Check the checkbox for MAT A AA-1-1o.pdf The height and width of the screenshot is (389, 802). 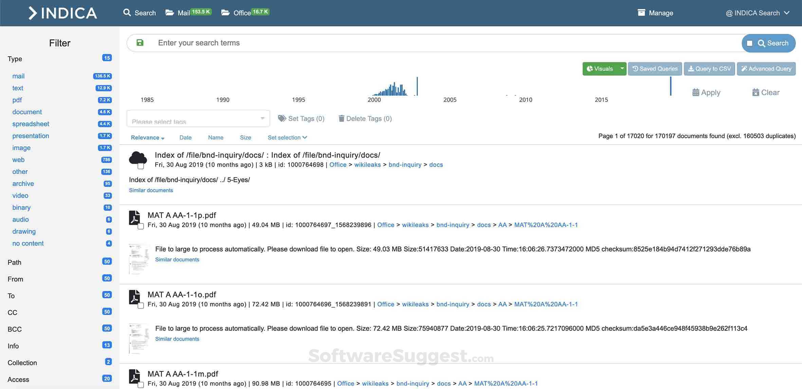click(x=141, y=306)
